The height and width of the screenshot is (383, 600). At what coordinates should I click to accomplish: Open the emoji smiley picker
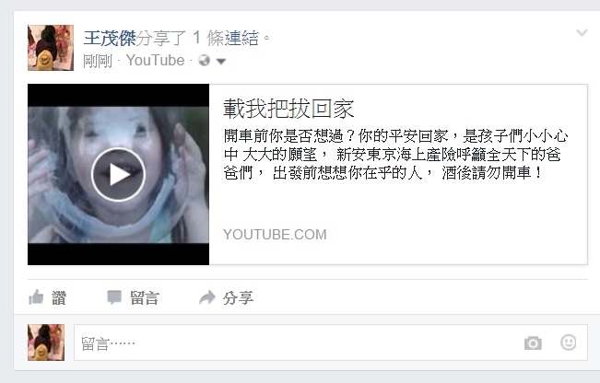(569, 342)
